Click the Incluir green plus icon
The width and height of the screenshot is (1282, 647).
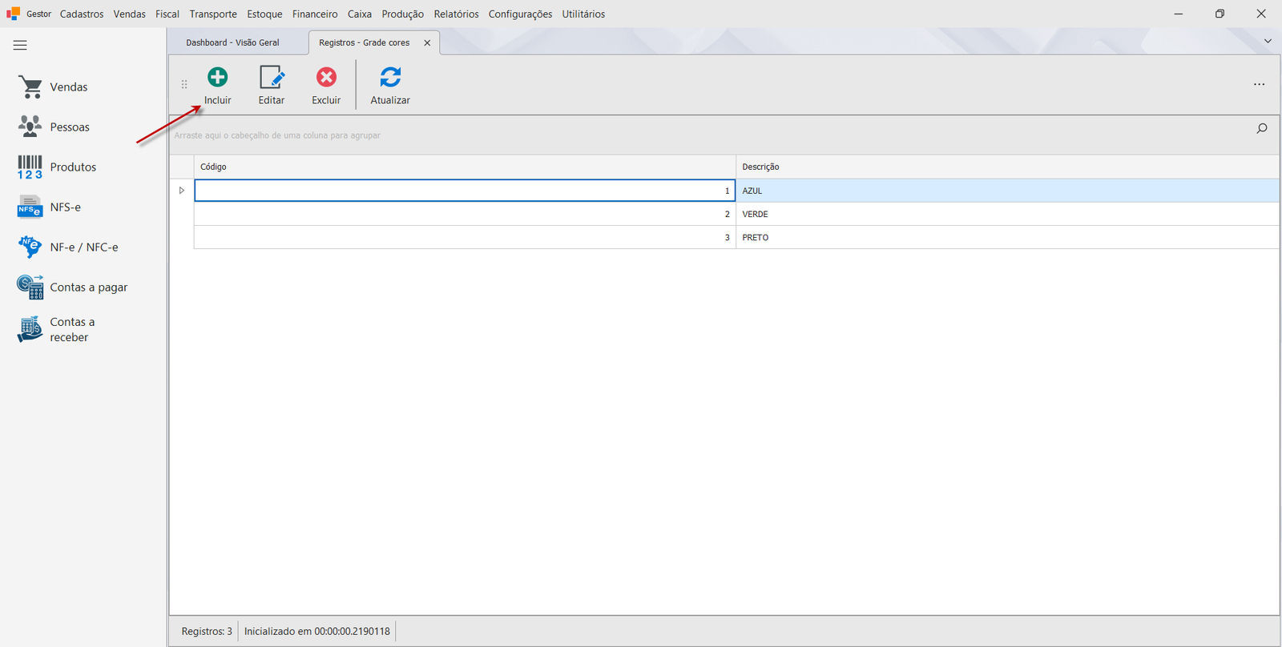click(217, 77)
